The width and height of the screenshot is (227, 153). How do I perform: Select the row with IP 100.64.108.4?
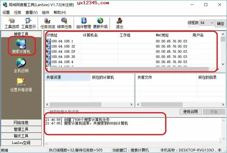pyautogui.click(x=132, y=62)
